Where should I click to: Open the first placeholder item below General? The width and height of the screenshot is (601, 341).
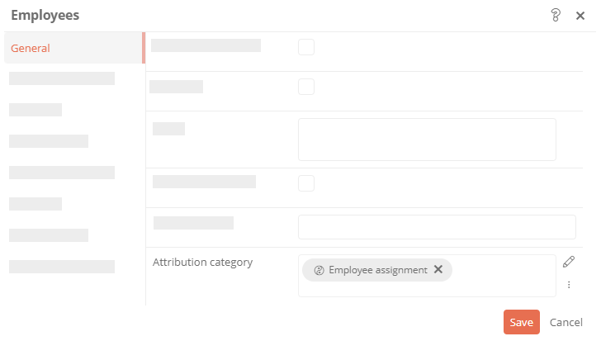(x=62, y=78)
